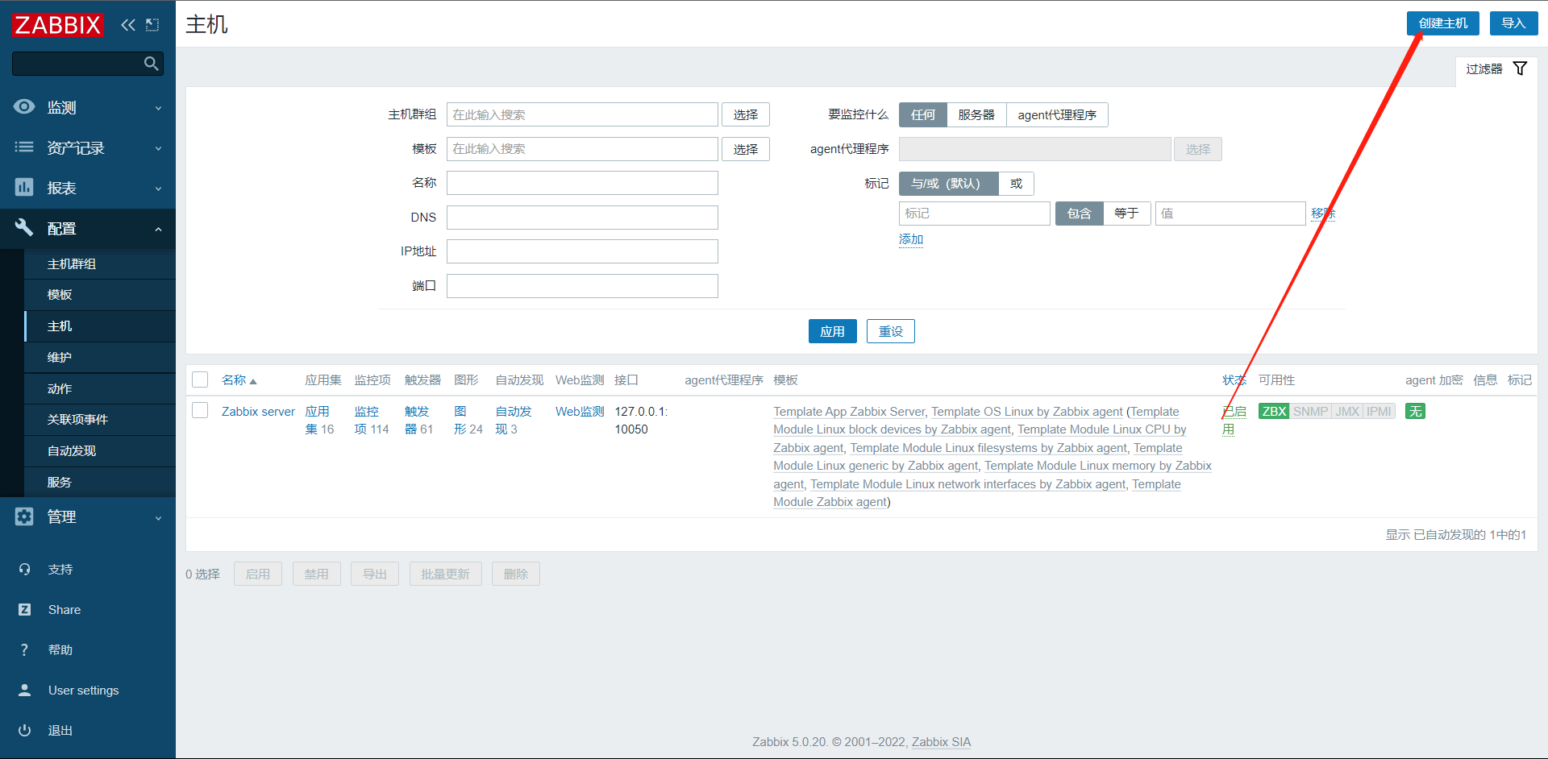Click the 管理 gear icon
Screen dimensions: 1548x759
[x=24, y=516]
